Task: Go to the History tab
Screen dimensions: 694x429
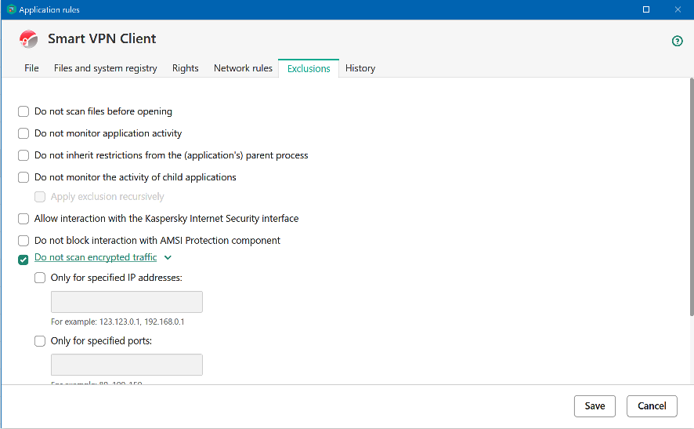Action: 360,68
